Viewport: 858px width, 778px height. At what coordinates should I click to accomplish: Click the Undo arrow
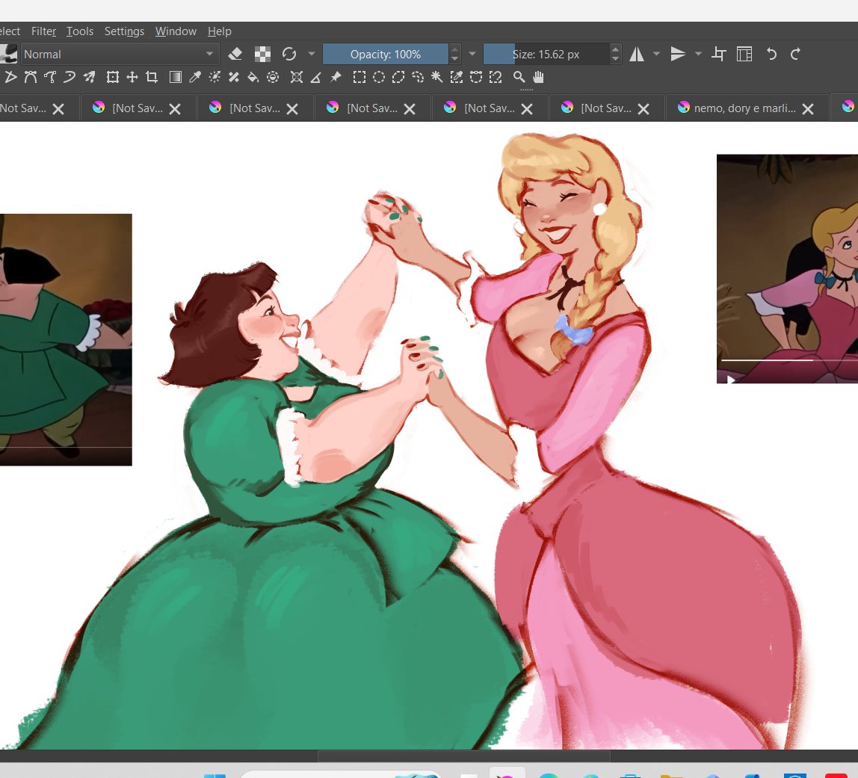[771, 54]
